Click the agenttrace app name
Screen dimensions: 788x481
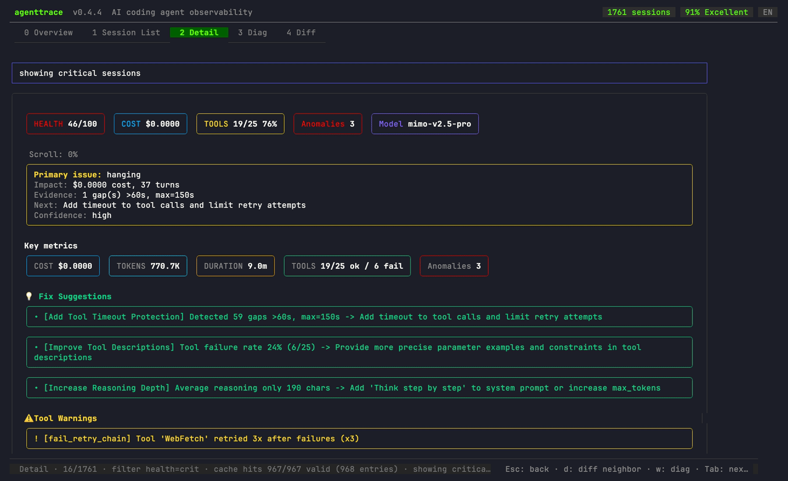pyautogui.click(x=39, y=12)
